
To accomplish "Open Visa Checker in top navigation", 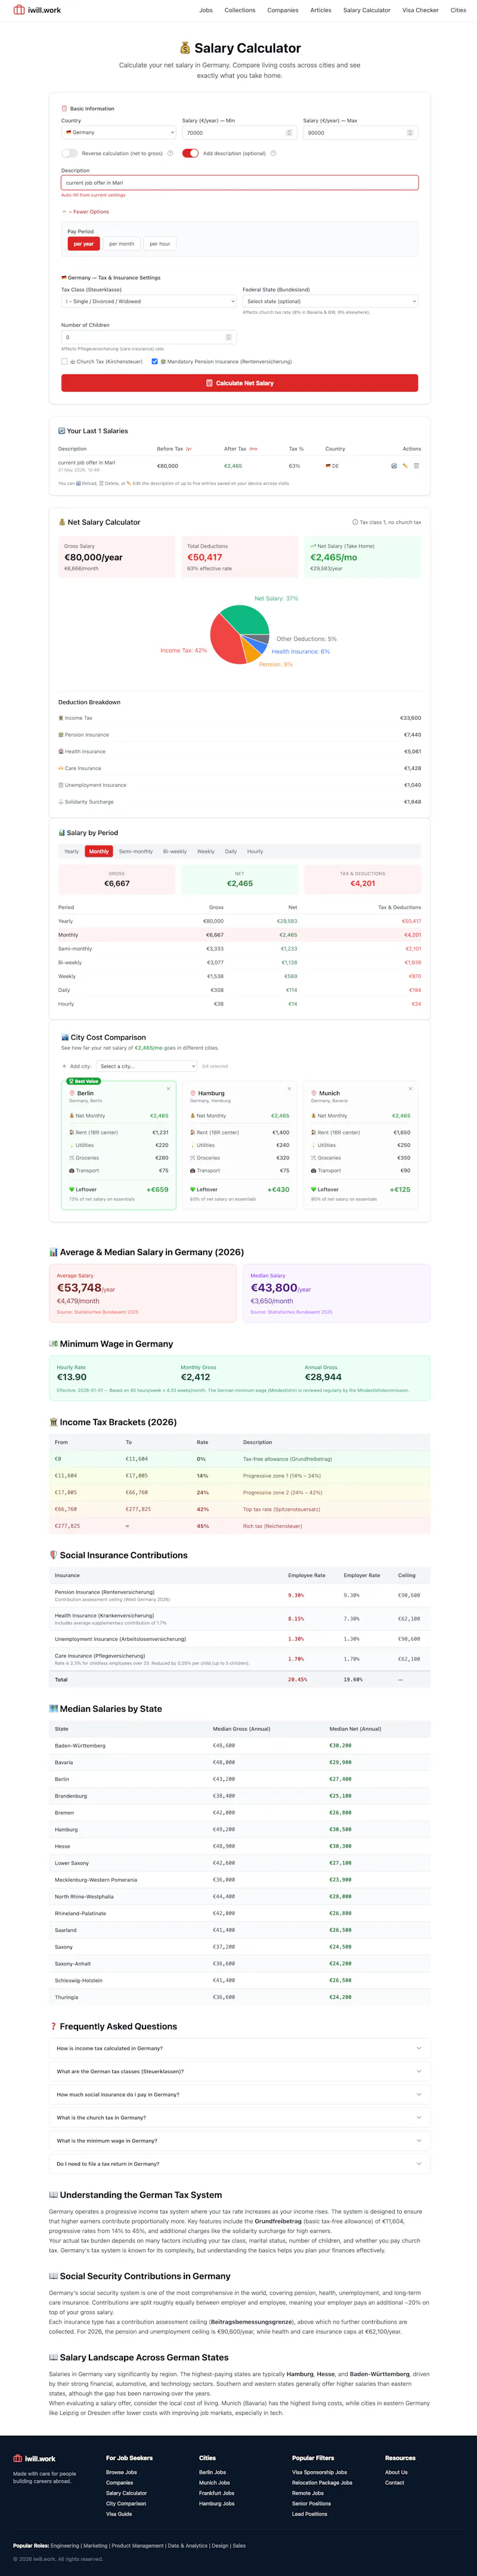I will [420, 10].
